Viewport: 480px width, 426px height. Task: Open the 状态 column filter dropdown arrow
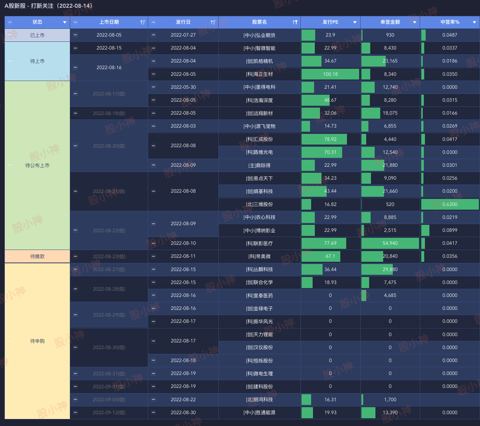[65, 22]
